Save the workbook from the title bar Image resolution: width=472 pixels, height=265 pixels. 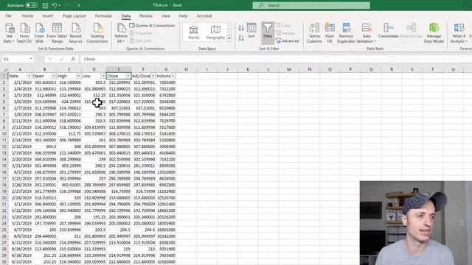[45, 5]
